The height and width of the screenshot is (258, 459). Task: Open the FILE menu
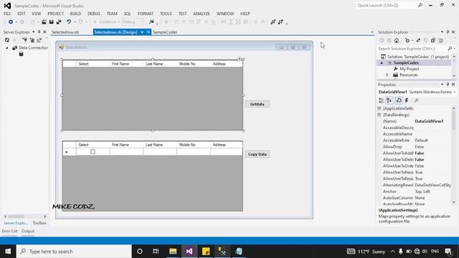(x=7, y=14)
